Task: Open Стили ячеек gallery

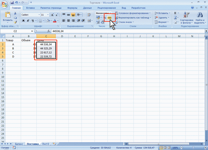Action: 124,22
